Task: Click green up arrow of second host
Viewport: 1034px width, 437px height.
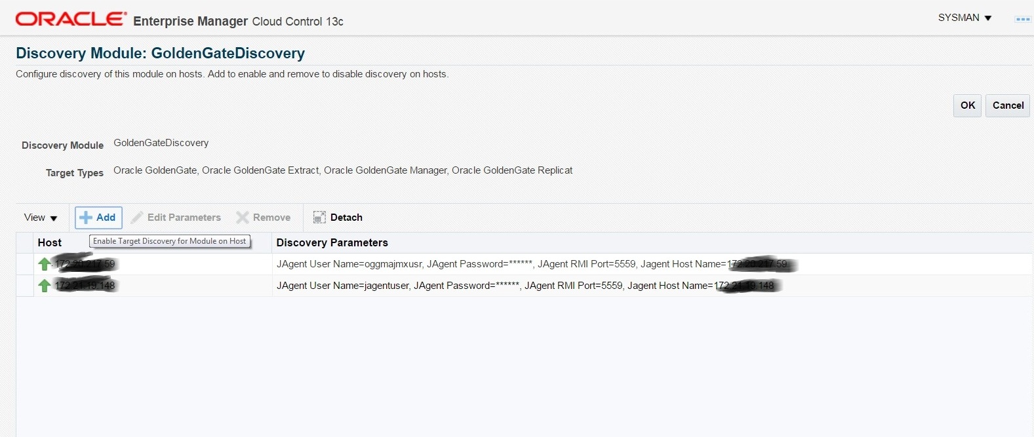Action: (44, 286)
